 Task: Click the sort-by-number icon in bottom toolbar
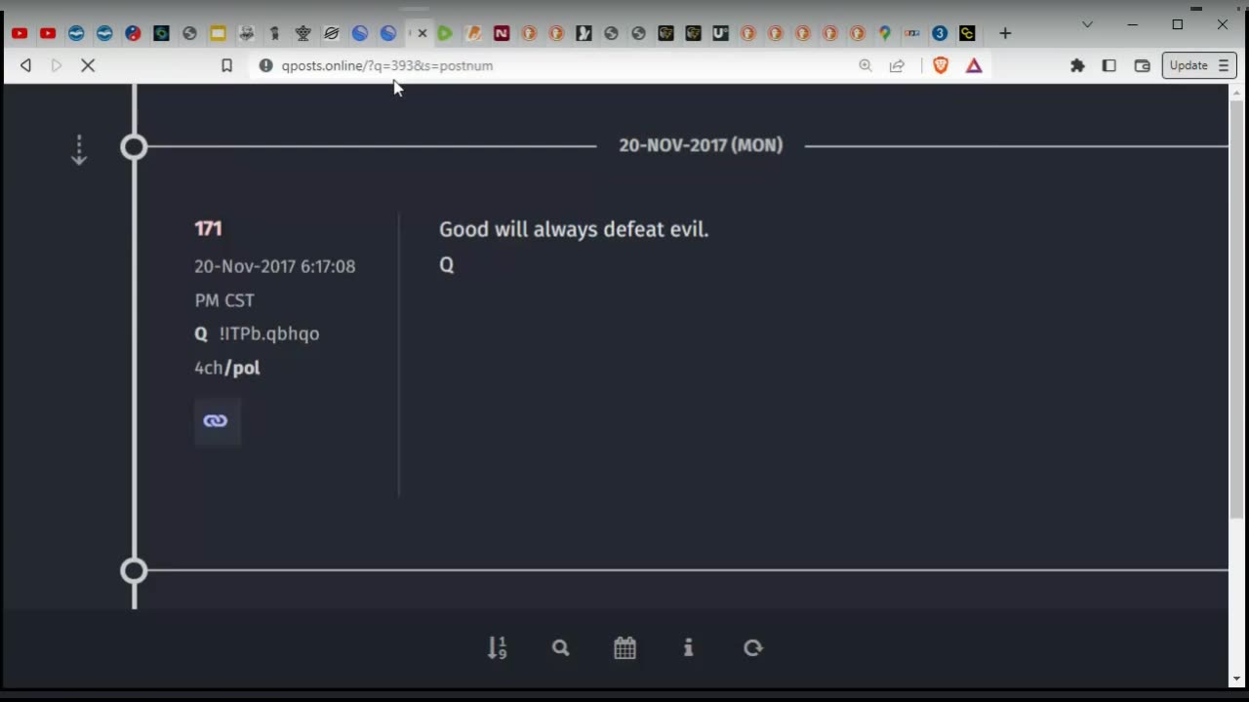(497, 647)
